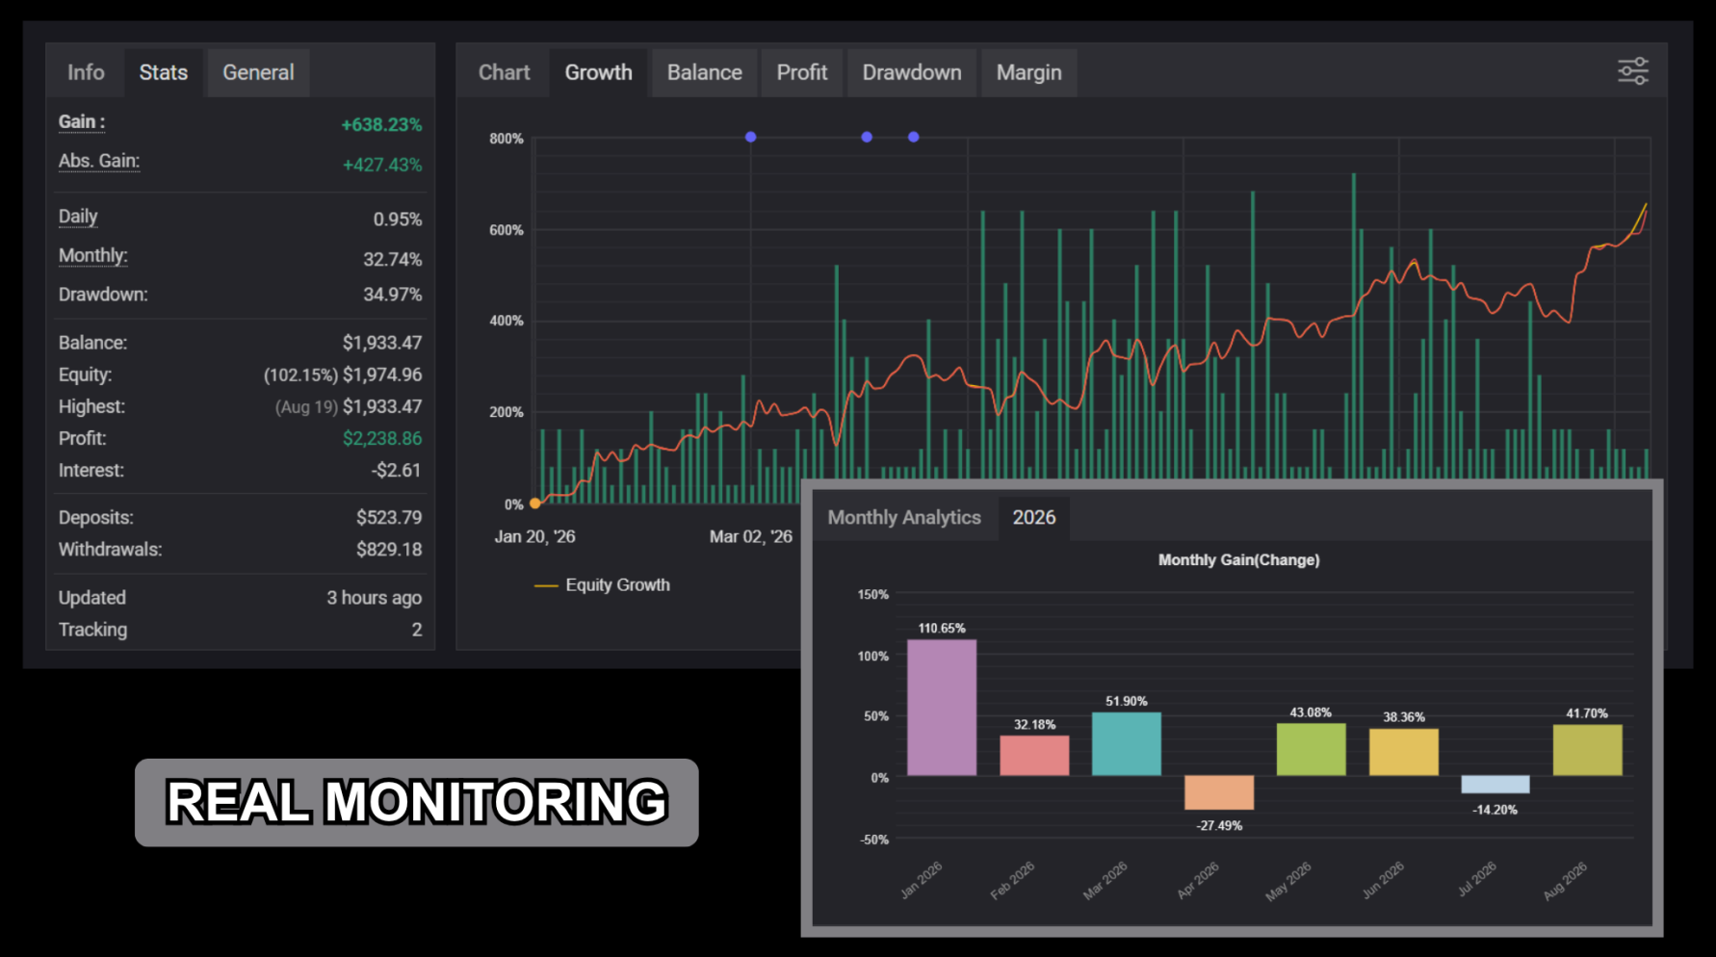Click the orange start-point marker on chart
1716x957 pixels.
535,503
